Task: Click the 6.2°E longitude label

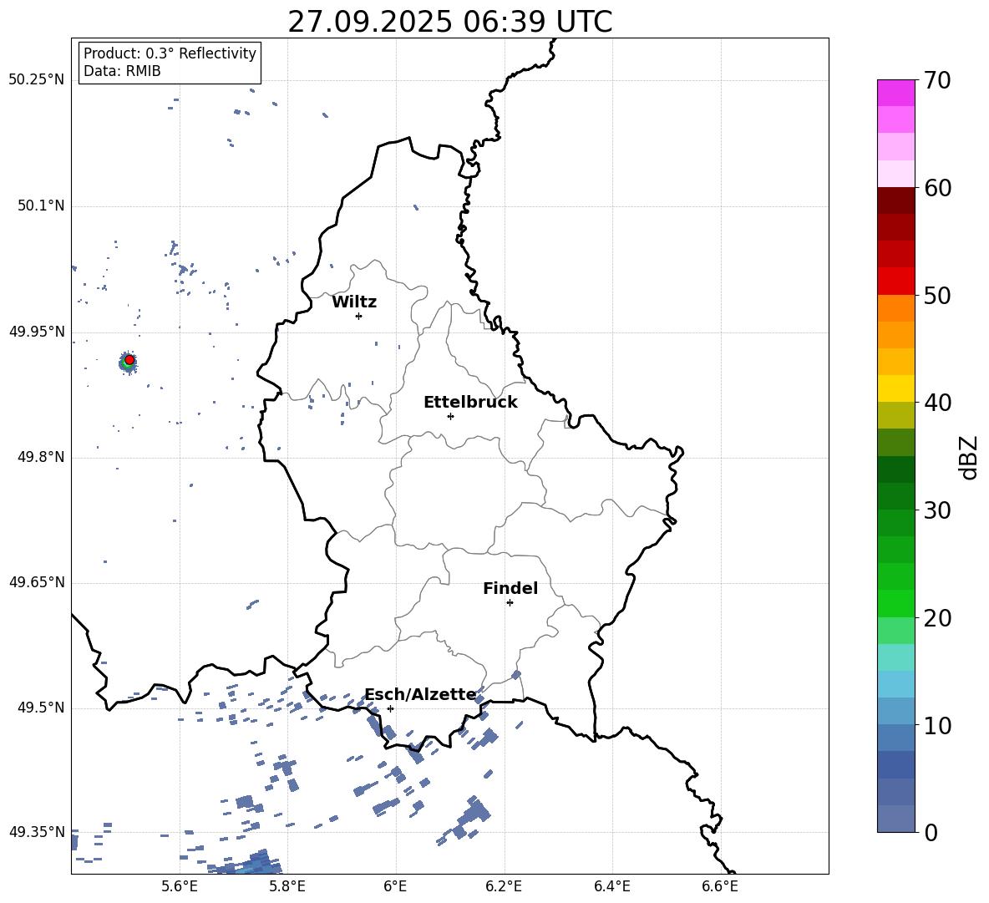Action: point(504,886)
